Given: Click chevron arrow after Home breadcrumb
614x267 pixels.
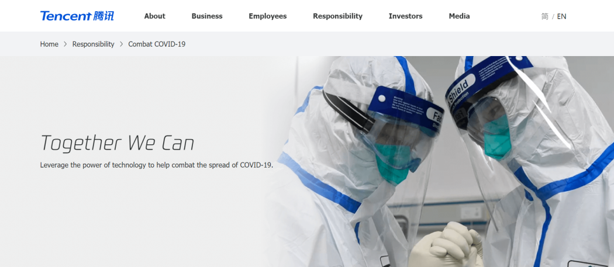Looking at the screenshot, I should 65,44.
